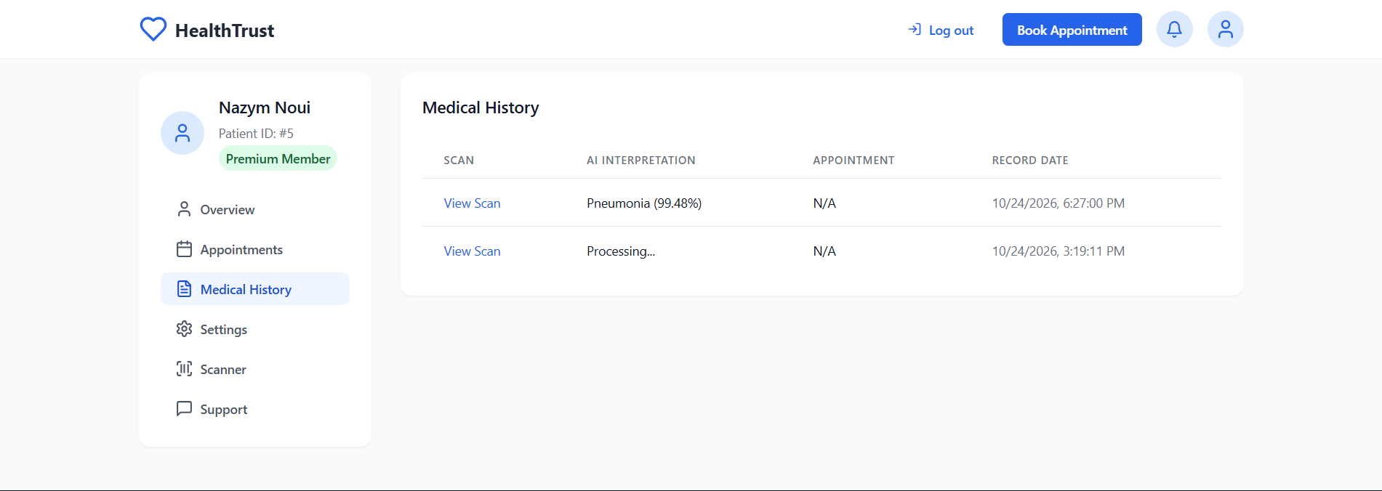Image resolution: width=1382 pixels, height=491 pixels.
Task: Go to the Overview section
Action: click(254, 209)
